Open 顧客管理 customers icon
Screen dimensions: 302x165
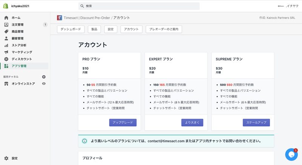[6, 38]
